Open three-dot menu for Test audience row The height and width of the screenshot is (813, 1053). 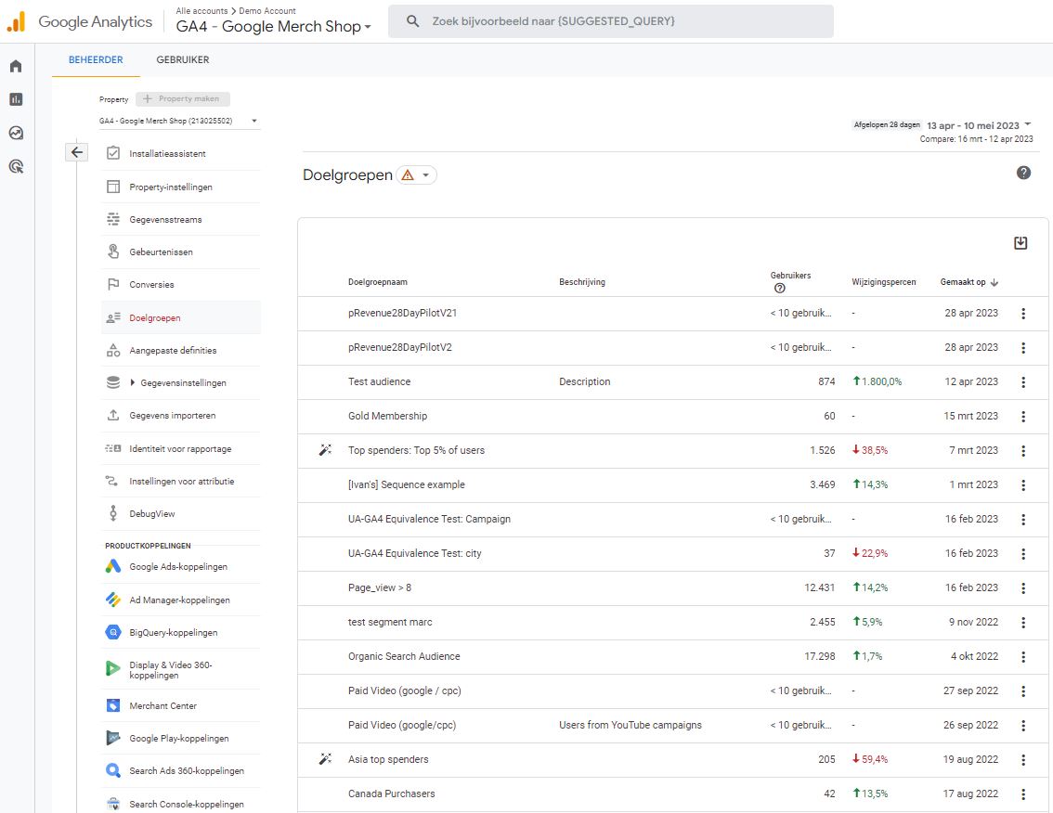(1023, 381)
